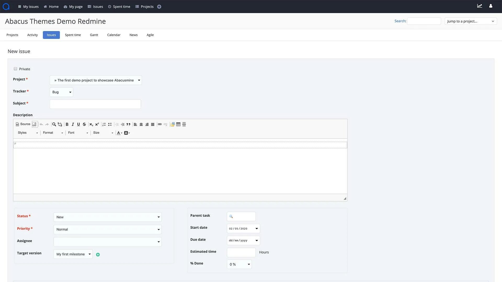Apply italic formatting in editor

(x=73, y=124)
